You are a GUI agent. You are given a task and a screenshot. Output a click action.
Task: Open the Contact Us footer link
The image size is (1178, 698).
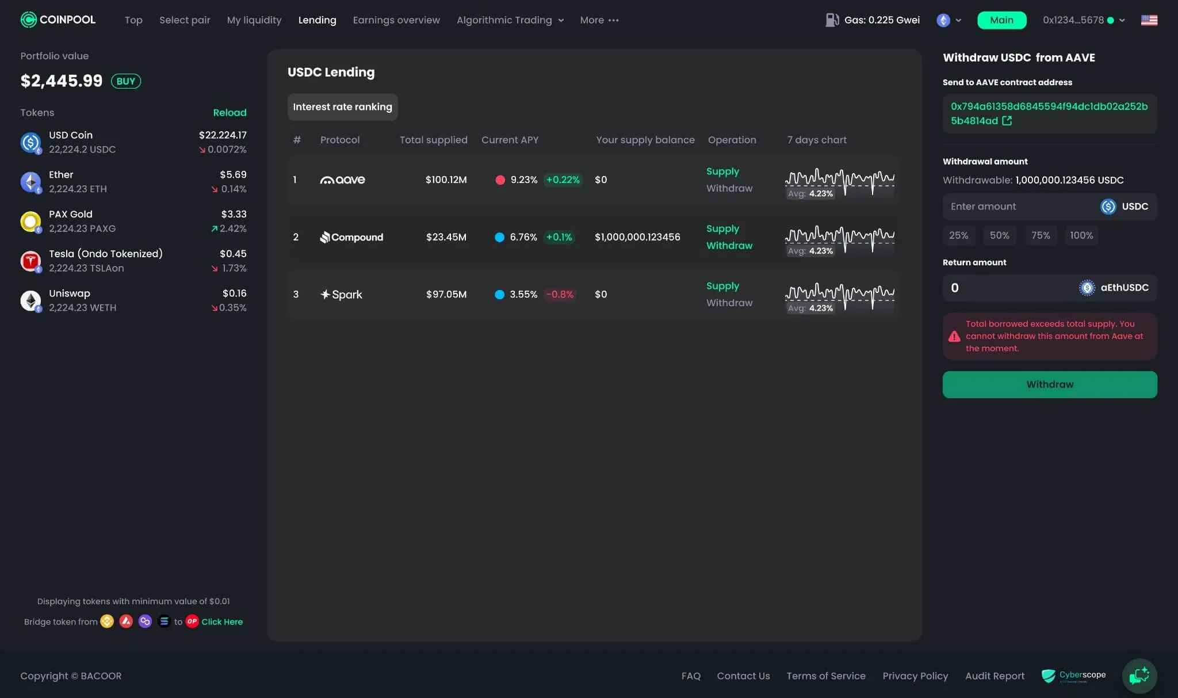point(743,676)
